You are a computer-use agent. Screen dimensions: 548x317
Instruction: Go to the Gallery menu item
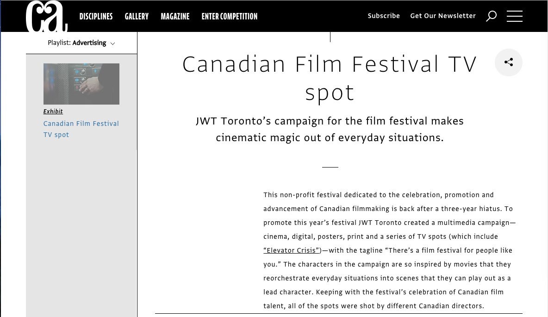click(137, 16)
